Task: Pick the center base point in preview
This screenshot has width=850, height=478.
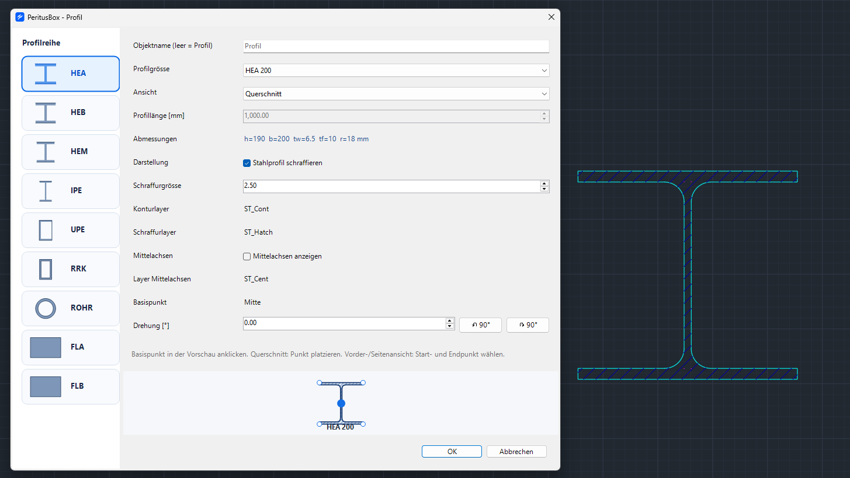Action: 341,403
